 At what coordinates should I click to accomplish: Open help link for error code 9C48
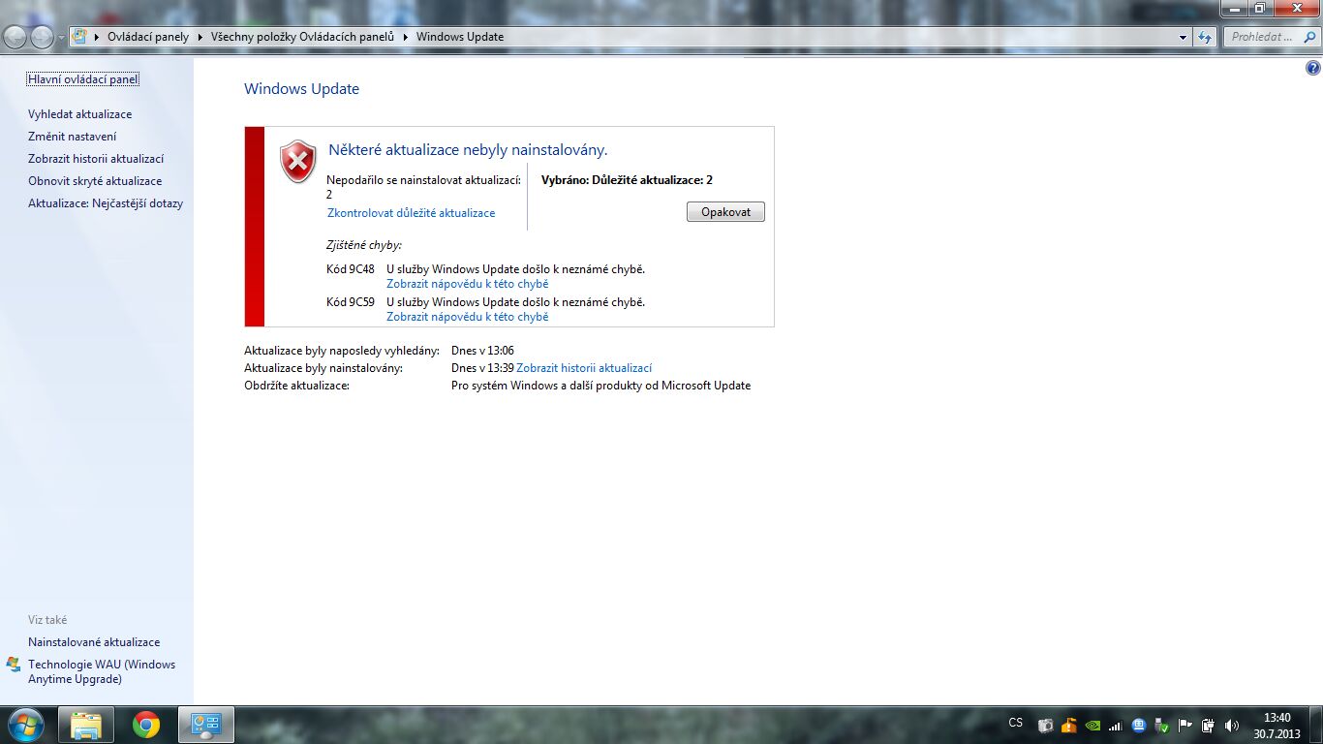[x=467, y=284]
